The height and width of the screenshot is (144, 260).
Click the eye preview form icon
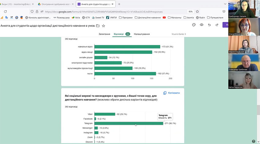(202, 25)
